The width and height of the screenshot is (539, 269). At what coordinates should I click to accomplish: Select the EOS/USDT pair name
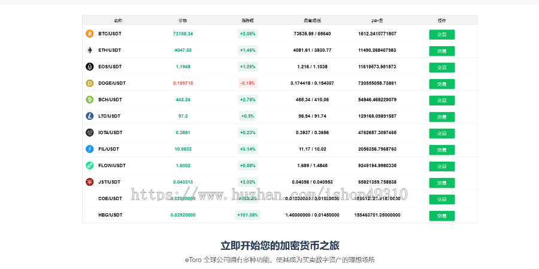click(110, 67)
